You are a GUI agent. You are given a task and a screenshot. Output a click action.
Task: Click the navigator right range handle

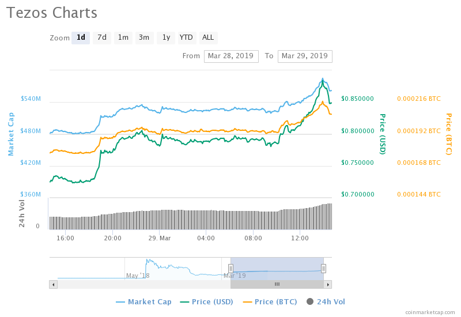(x=324, y=268)
